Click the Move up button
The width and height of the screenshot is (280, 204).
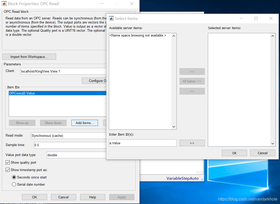(22, 123)
